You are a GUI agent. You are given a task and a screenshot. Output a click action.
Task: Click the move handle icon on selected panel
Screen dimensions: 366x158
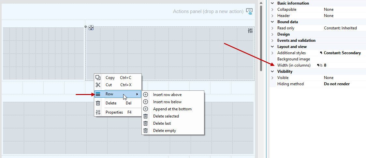click(91, 28)
